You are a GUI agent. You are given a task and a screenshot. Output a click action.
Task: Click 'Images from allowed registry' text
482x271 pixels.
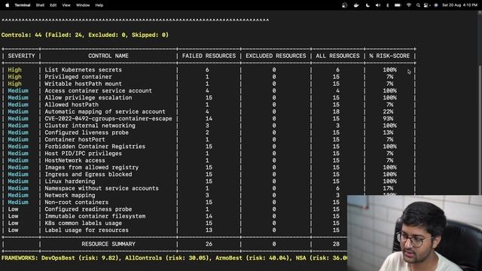92,167
